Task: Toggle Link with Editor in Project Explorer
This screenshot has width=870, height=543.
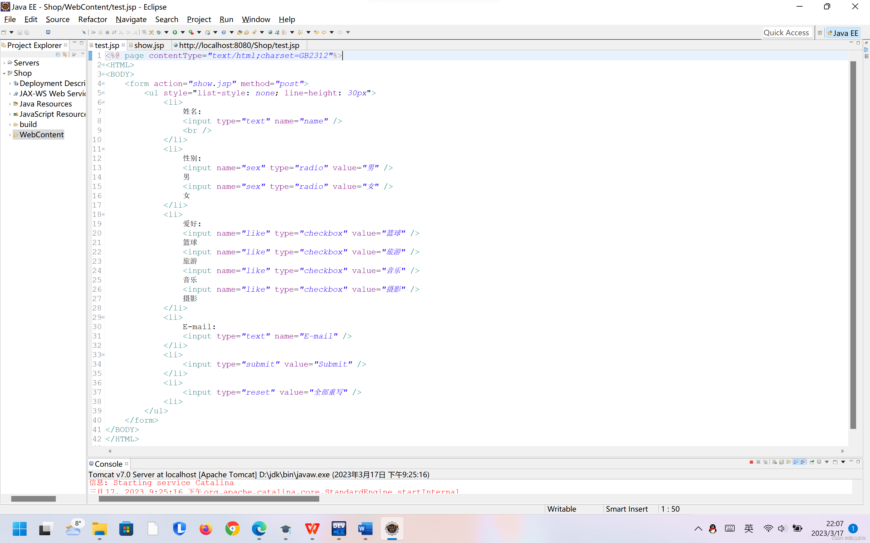Action: (65, 54)
